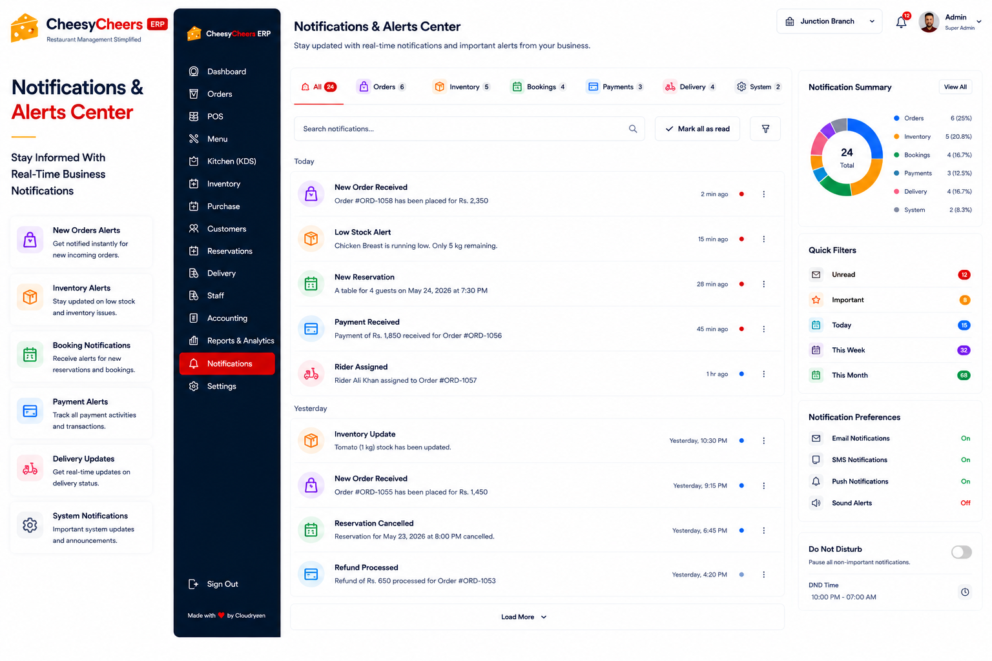Viewport: 992px width, 661px height.
Task: Toggle the Do Not Disturb switch
Action: [961, 552]
